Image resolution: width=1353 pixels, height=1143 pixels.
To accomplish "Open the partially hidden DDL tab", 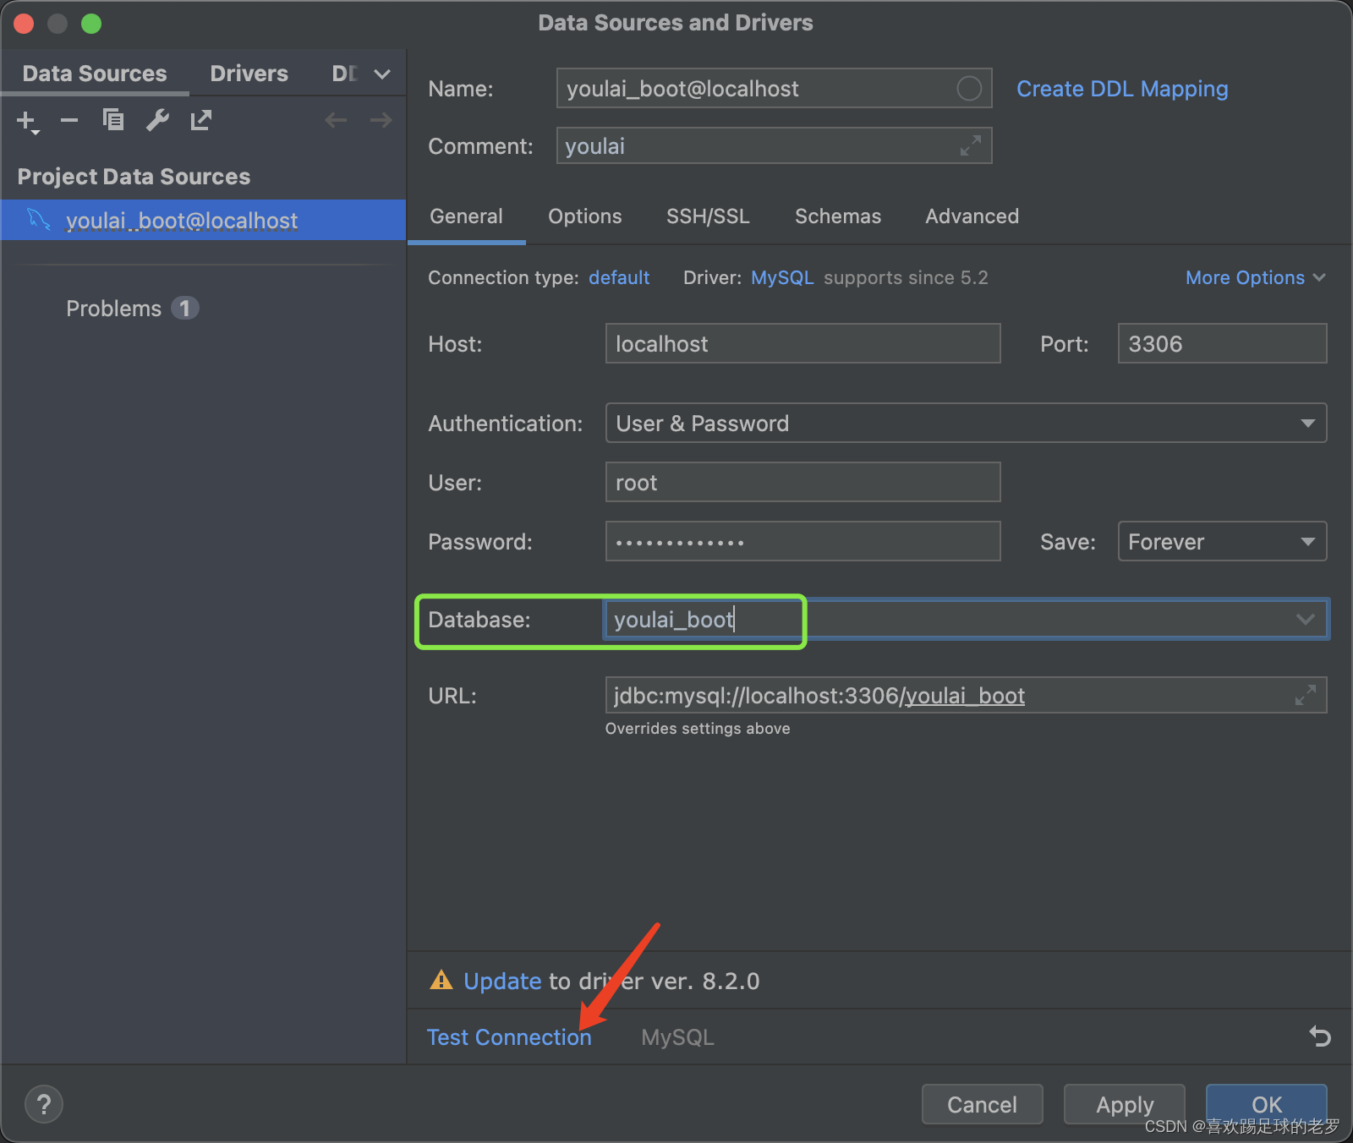I will point(345,74).
